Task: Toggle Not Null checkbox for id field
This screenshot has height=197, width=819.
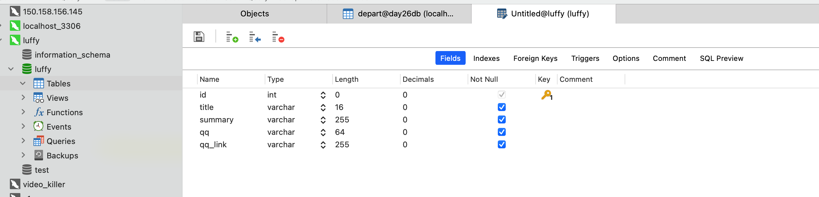Action: (x=502, y=95)
